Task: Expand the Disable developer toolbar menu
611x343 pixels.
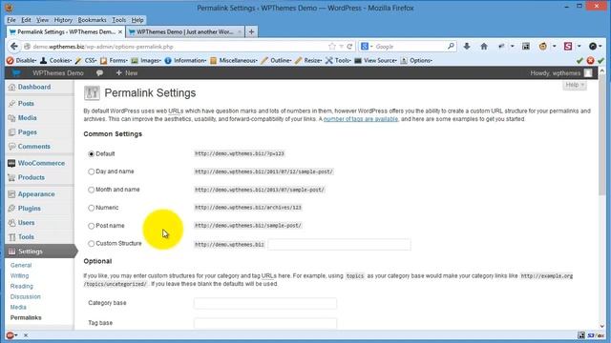Action: point(21,60)
